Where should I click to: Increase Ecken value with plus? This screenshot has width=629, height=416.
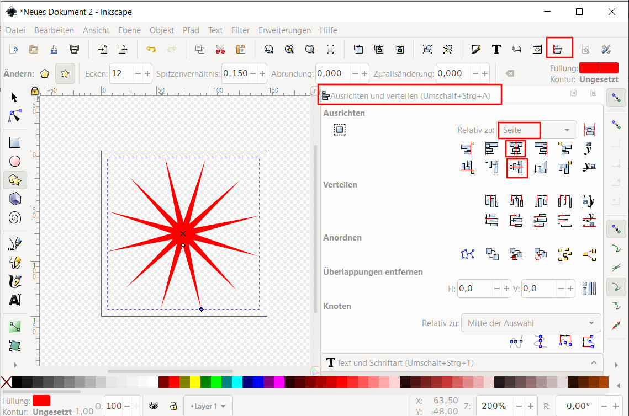(x=147, y=74)
